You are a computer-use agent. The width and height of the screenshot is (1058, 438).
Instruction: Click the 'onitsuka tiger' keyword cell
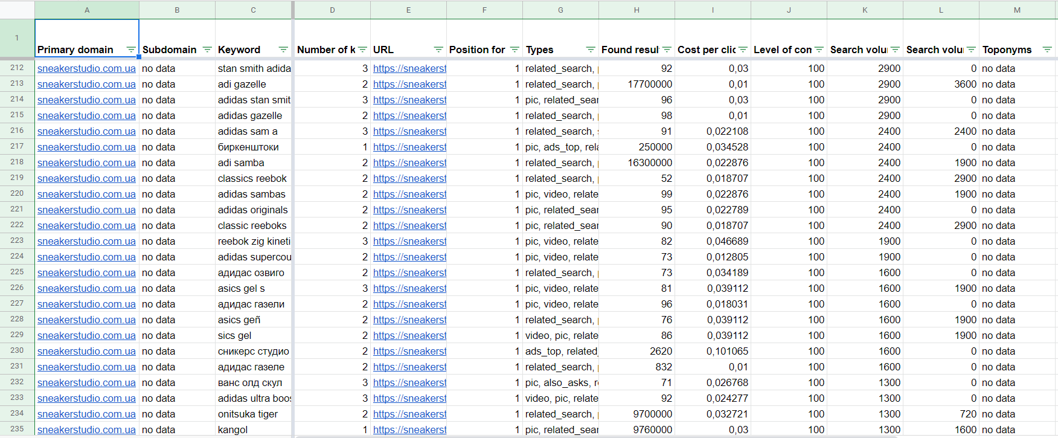click(x=253, y=414)
